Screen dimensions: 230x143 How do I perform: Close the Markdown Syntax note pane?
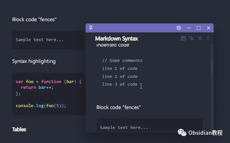(200, 38)
